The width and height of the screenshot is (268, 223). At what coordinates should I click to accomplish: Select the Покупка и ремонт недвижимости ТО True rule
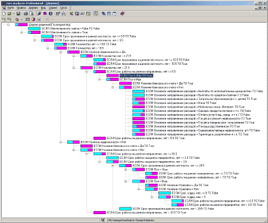point(198,118)
